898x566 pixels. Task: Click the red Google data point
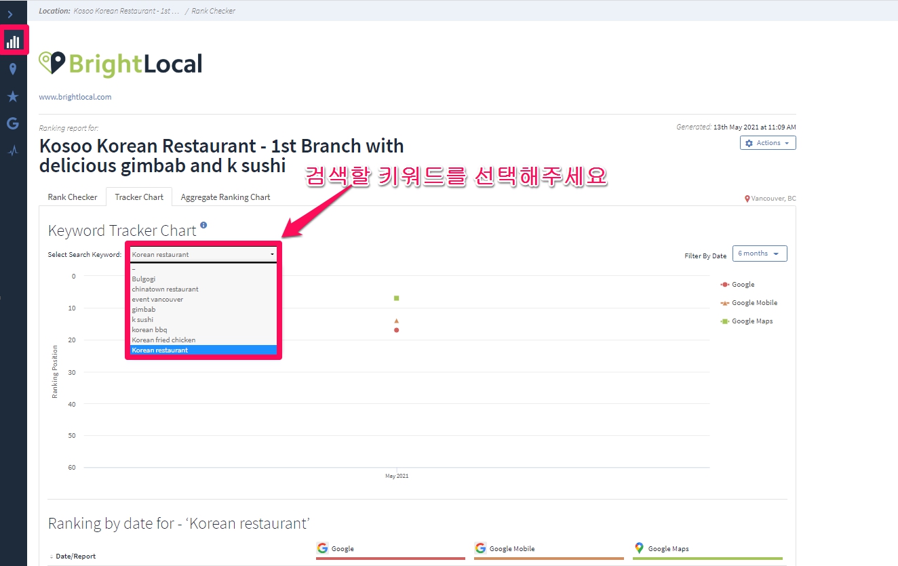point(396,330)
